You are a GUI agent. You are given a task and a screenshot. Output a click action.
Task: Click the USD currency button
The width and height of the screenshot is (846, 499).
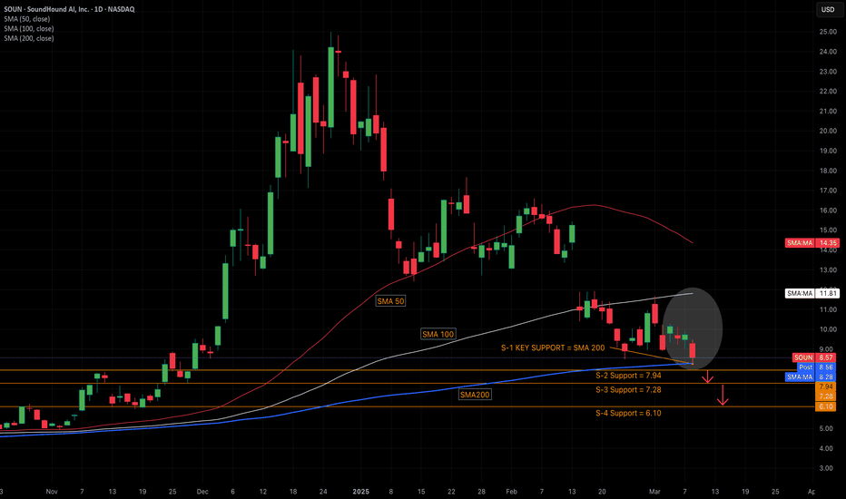(x=828, y=9)
